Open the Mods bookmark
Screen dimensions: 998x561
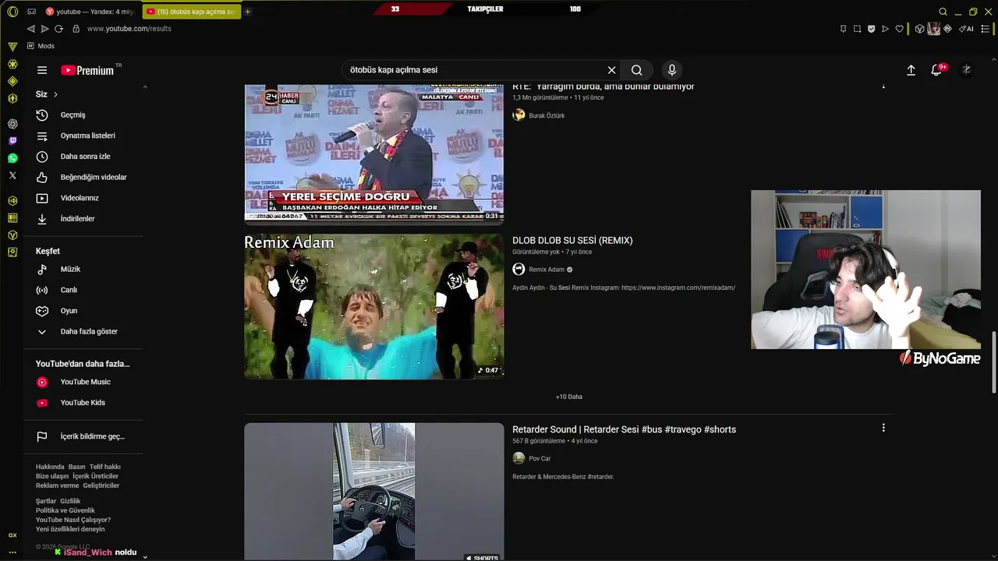pos(41,46)
